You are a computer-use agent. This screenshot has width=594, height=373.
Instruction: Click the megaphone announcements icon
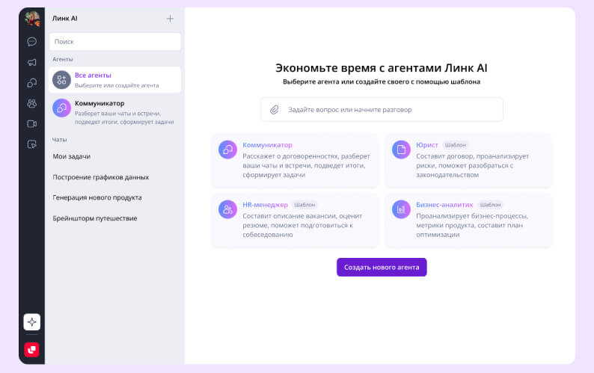31,62
